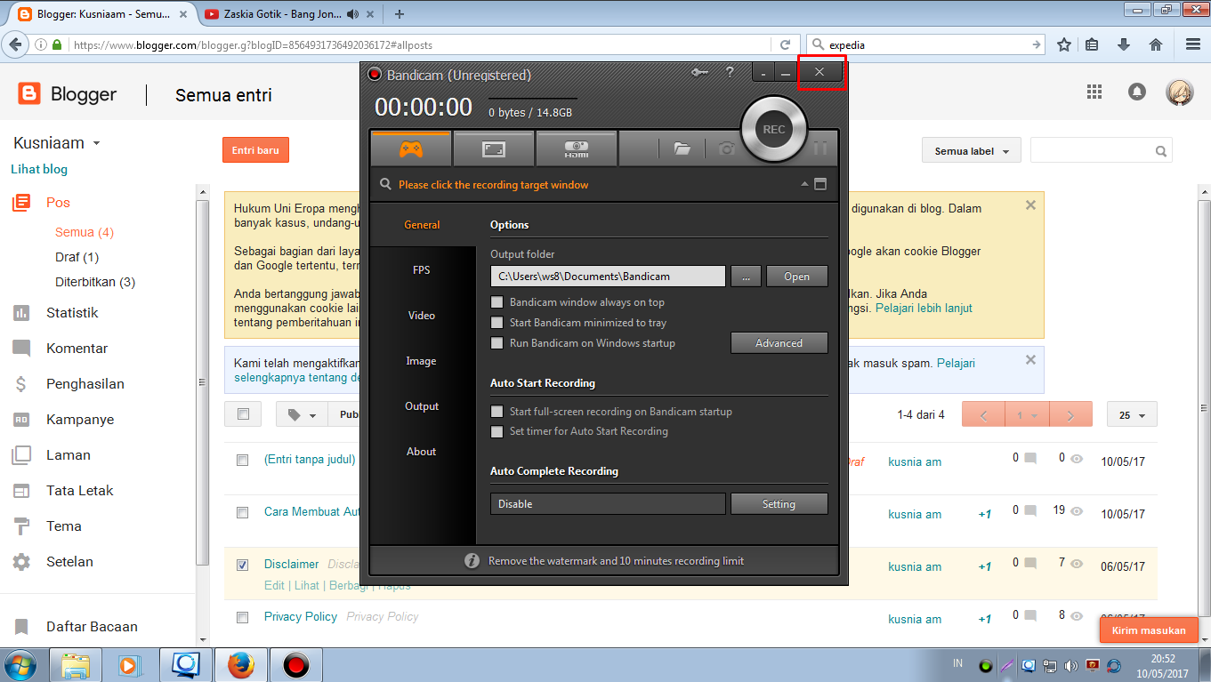Select Bandicam game recording mode (gamepad icon)
1211x682 pixels.
411,149
